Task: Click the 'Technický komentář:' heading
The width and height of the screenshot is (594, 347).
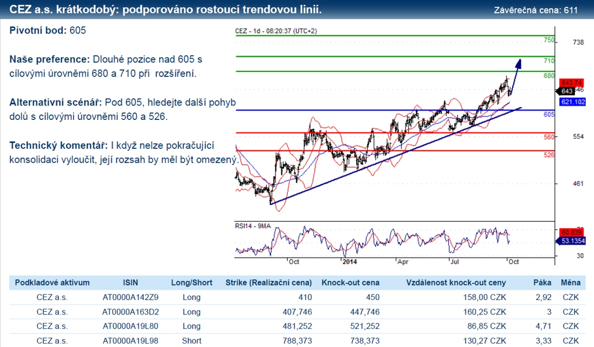Action: [59, 145]
